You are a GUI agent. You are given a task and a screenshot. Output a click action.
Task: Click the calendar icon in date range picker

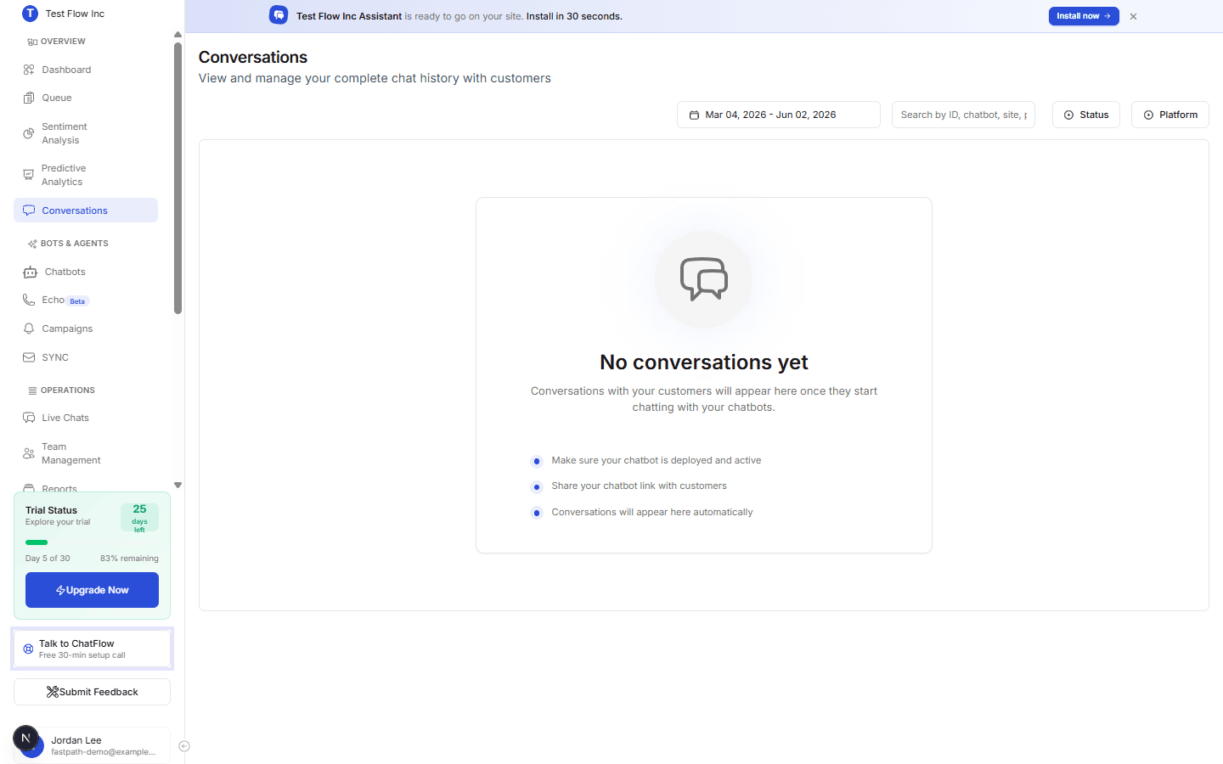click(694, 115)
